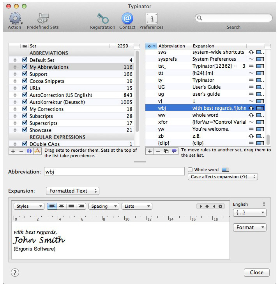Uncheck the Cocoa Snippets set checkbox

click(25, 81)
